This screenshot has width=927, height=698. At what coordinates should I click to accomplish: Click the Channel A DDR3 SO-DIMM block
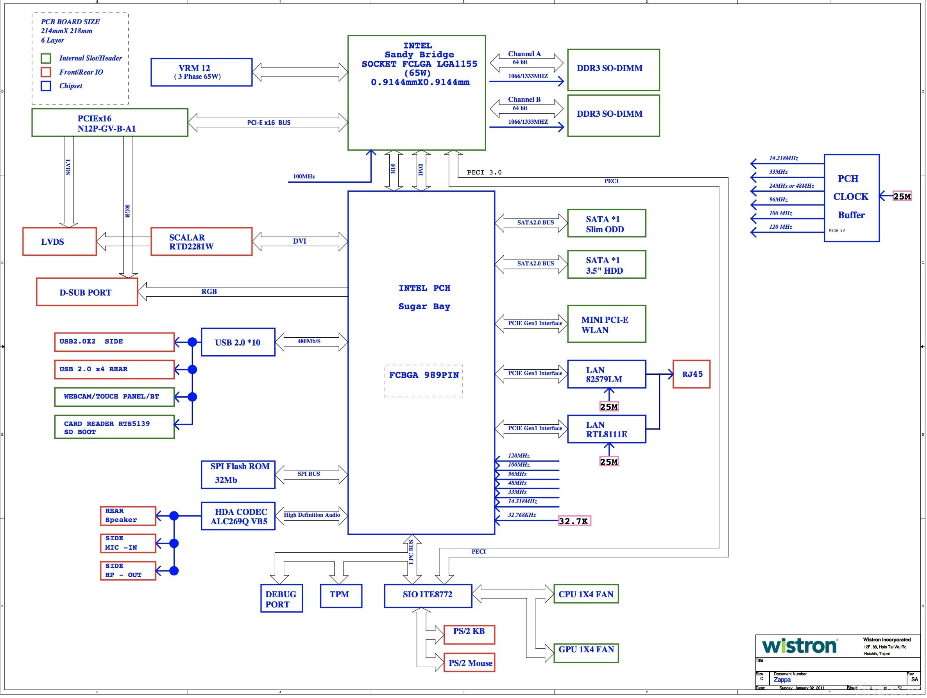[x=614, y=70]
